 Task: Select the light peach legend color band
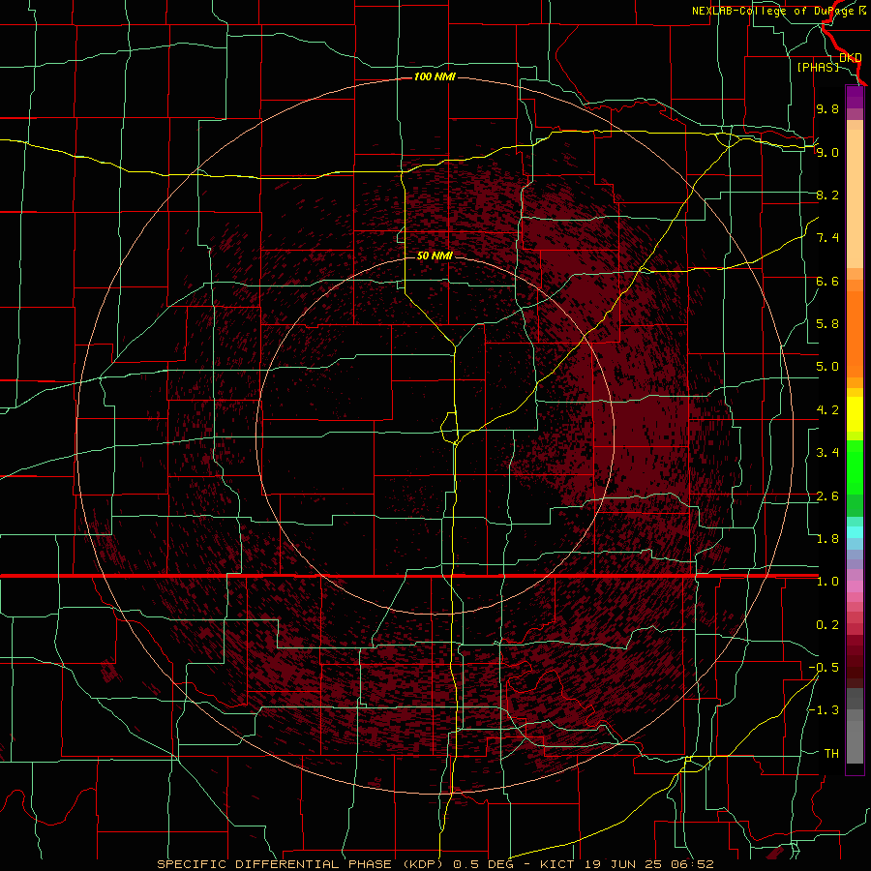click(855, 199)
